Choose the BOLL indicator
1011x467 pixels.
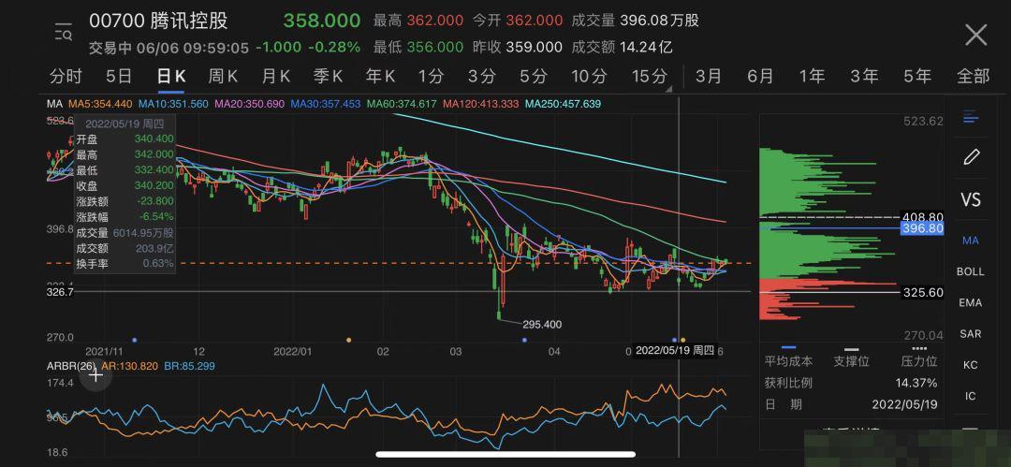coord(971,271)
